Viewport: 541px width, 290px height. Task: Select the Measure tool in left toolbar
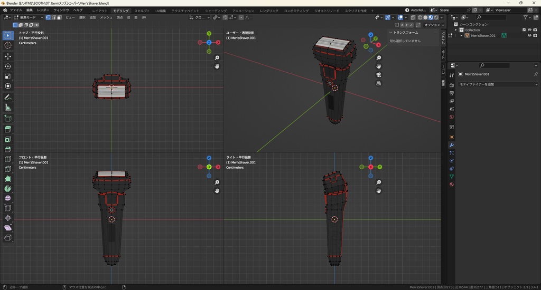[x=8, y=107]
